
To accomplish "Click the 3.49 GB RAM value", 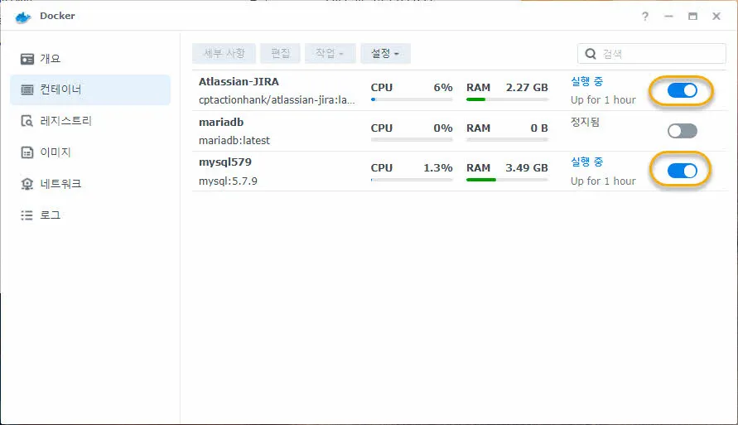I will click(x=527, y=168).
